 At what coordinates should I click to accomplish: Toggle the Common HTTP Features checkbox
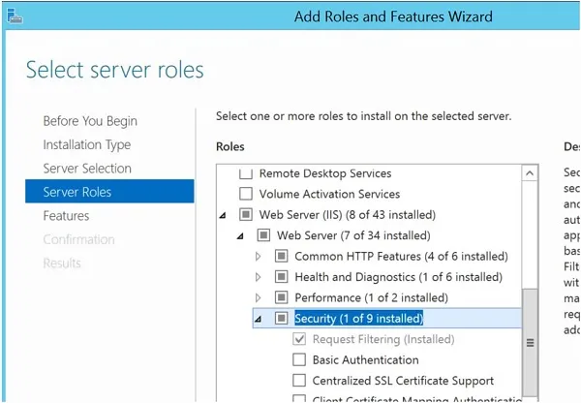pos(281,257)
